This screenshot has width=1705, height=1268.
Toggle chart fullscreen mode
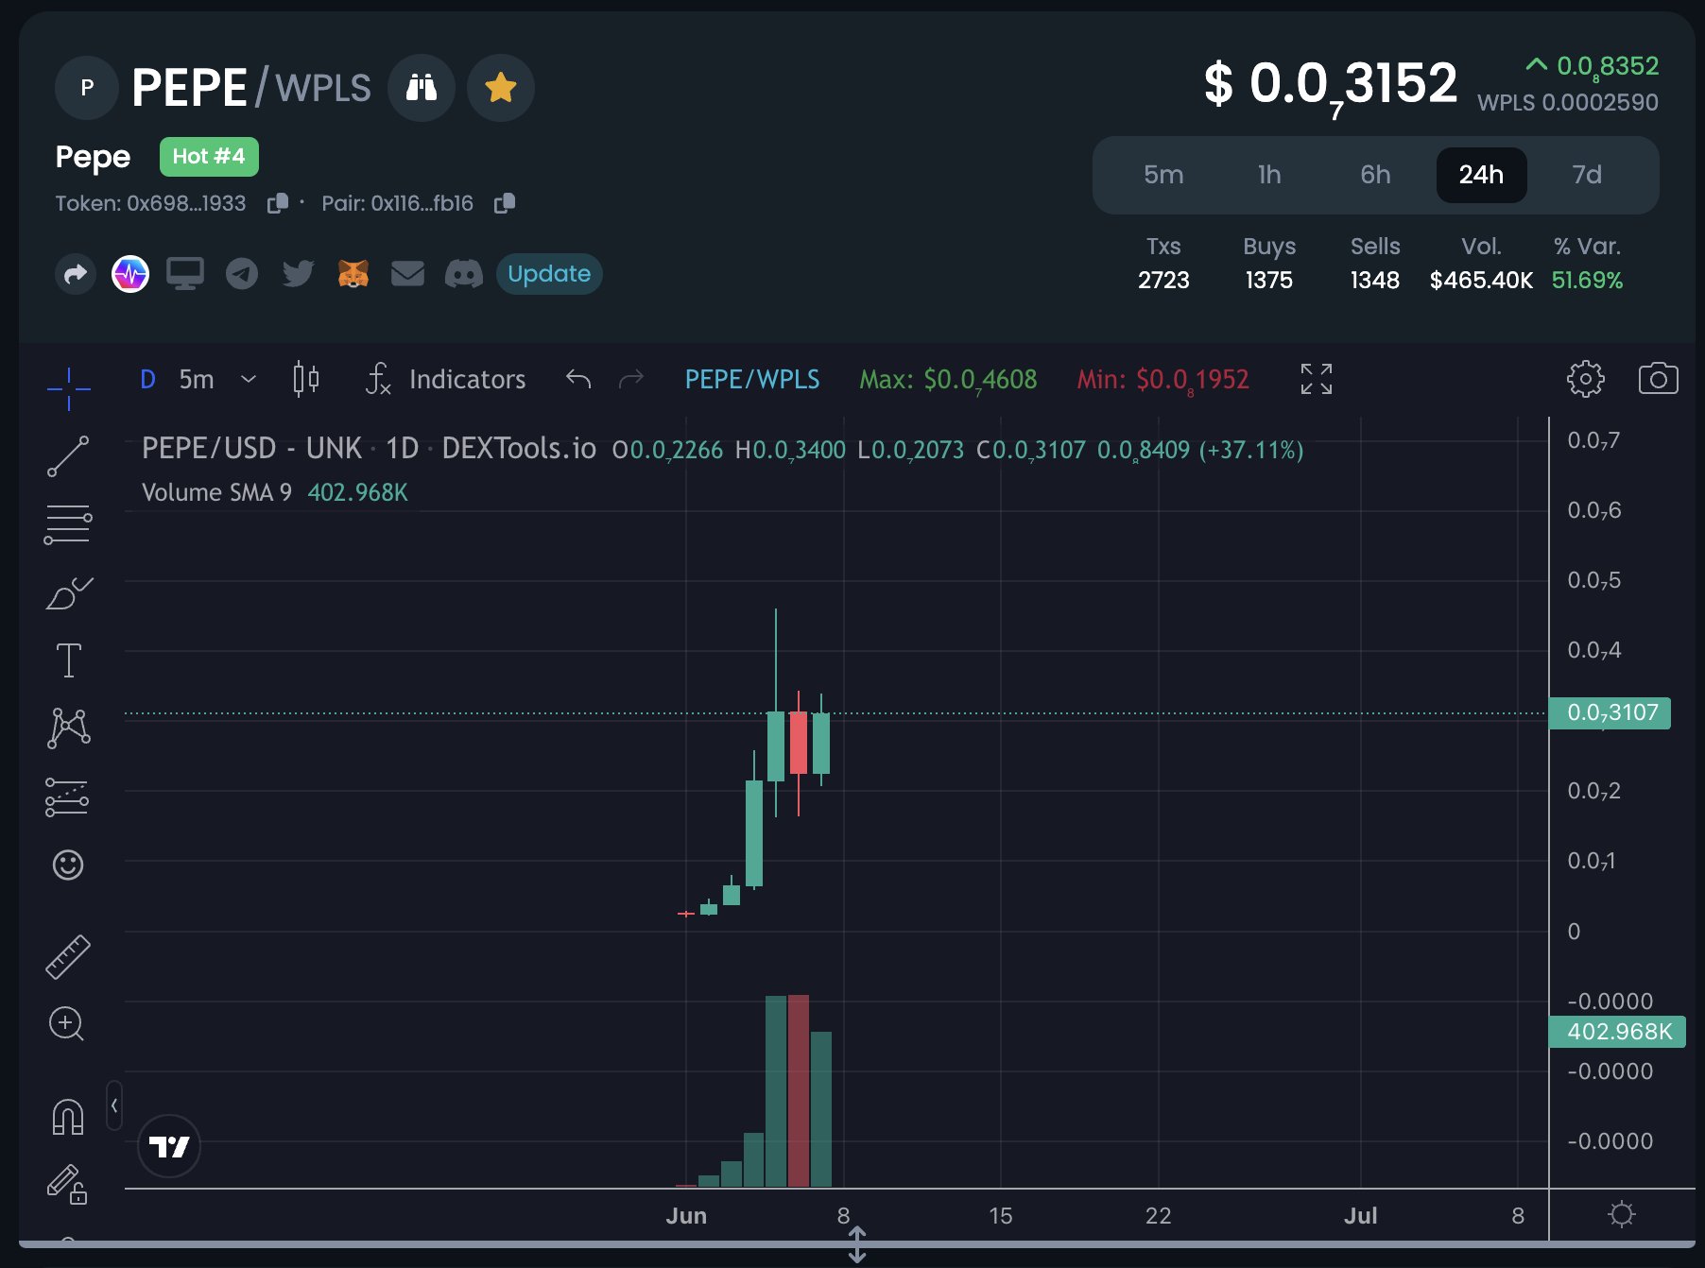[x=1316, y=379]
